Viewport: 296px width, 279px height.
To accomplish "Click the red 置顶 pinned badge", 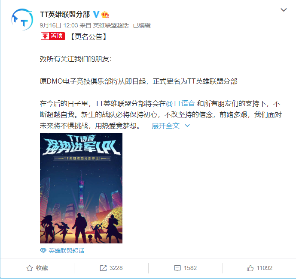I will tap(53, 36).
